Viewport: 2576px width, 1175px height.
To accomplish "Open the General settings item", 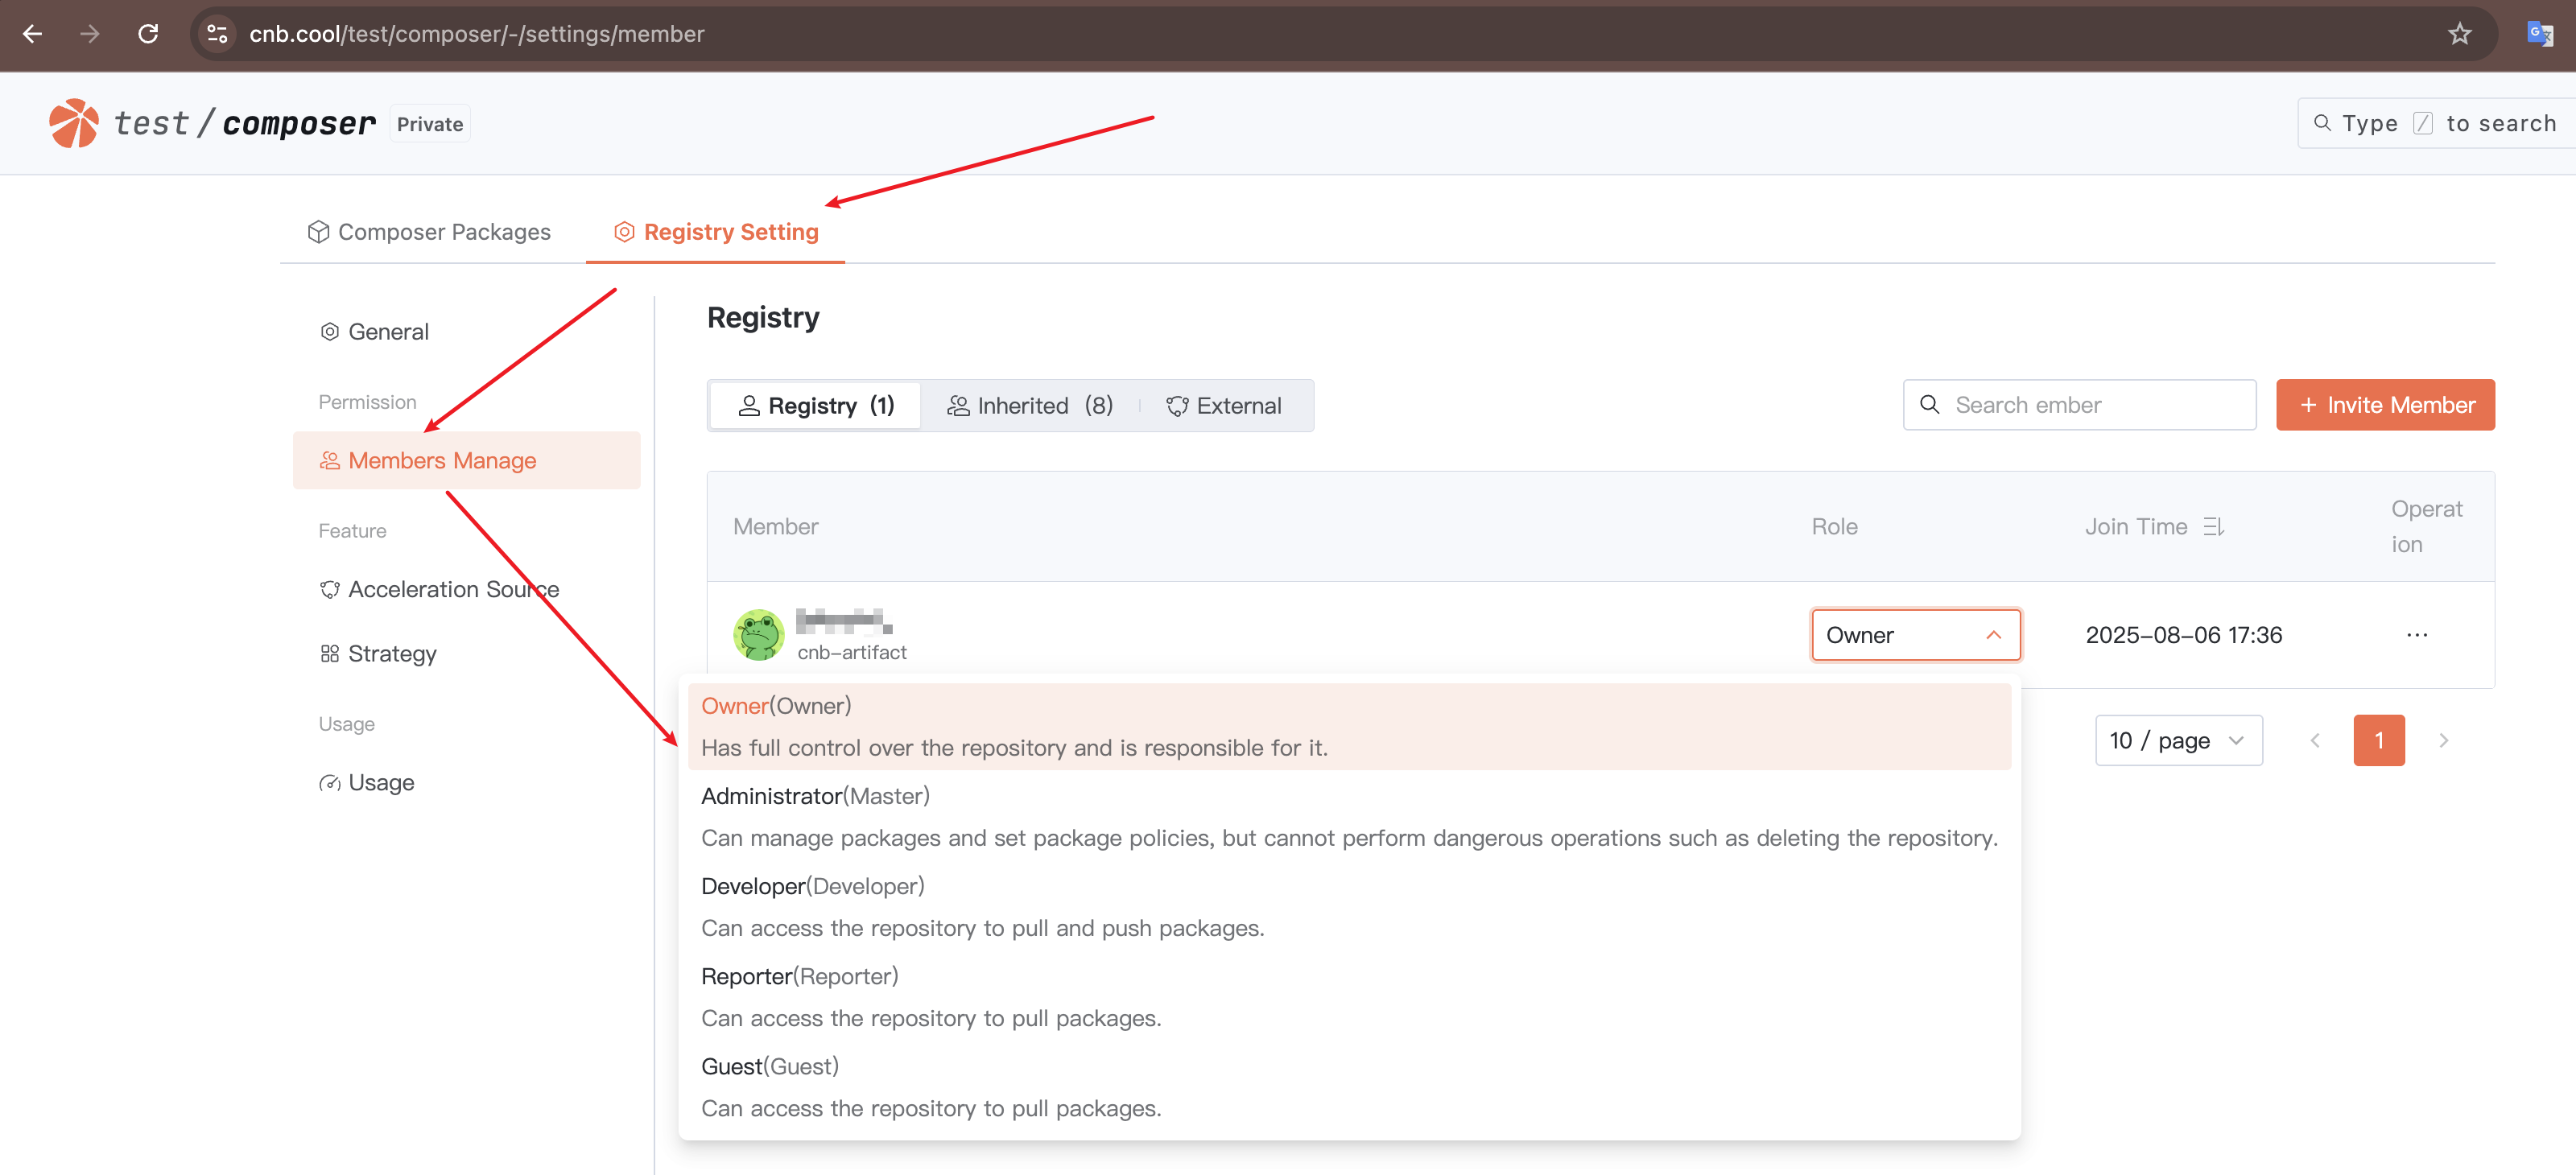I will [x=388, y=332].
